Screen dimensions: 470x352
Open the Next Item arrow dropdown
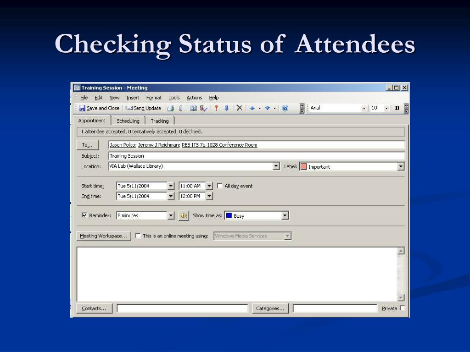click(x=274, y=108)
